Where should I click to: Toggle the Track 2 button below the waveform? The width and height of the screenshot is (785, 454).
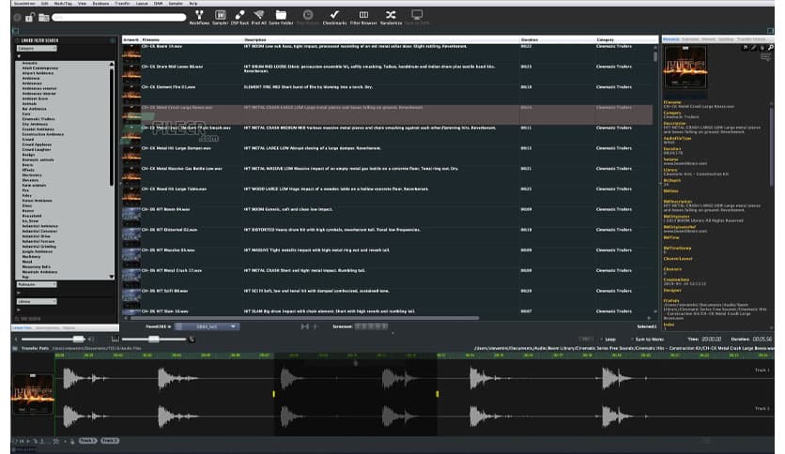click(x=110, y=441)
